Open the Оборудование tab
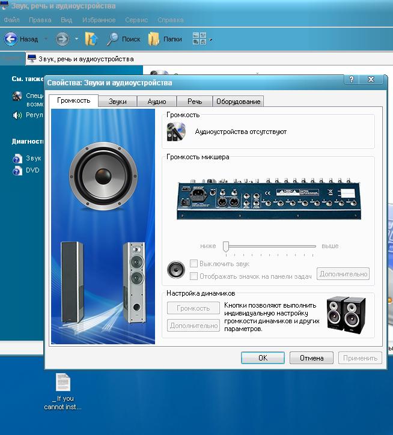The image size is (393, 435). click(x=238, y=102)
